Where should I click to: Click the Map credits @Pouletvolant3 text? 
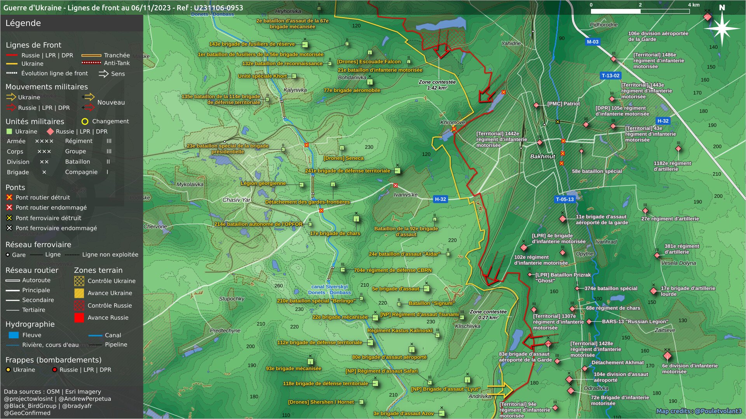point(699,411)
